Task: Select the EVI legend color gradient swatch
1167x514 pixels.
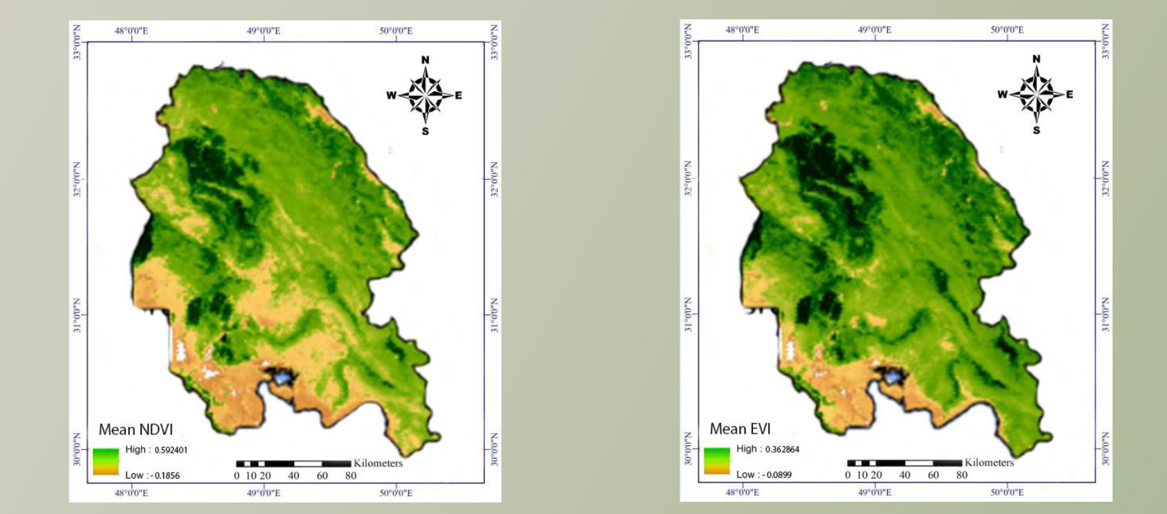Action: tap(716, 460)
